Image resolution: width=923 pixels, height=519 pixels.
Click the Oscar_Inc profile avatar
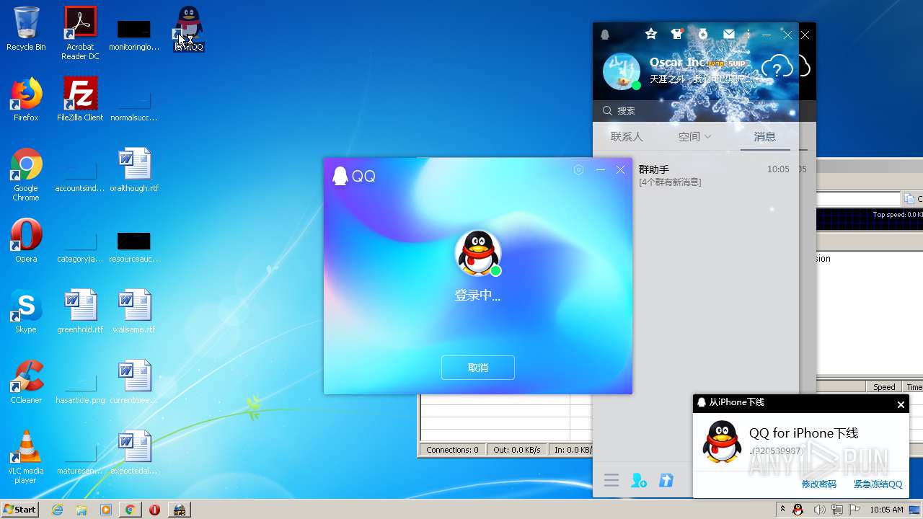(x=621, y=71)
